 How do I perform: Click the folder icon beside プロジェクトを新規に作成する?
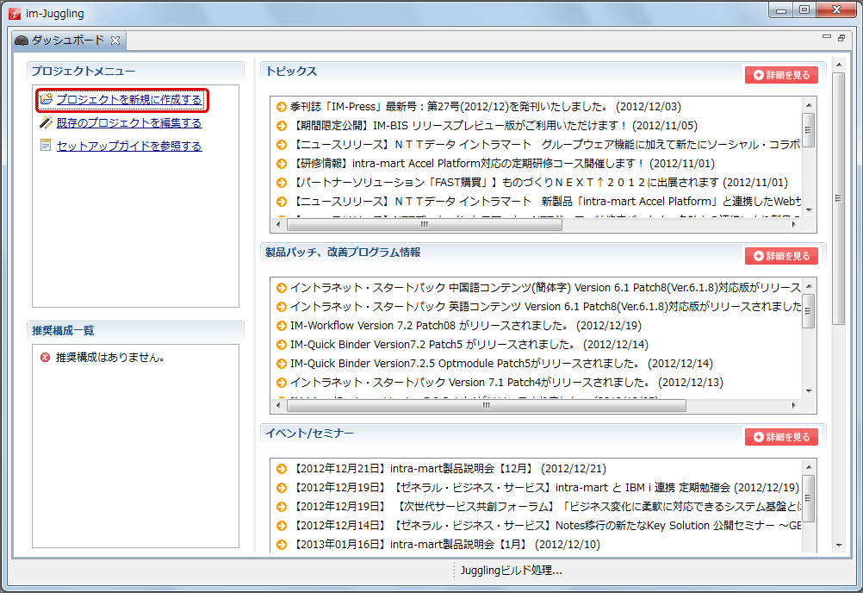click(x=47, y=98)
